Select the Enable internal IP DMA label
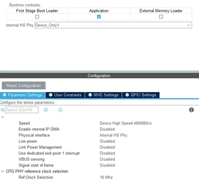199x186 pixels. pos(39,129)
